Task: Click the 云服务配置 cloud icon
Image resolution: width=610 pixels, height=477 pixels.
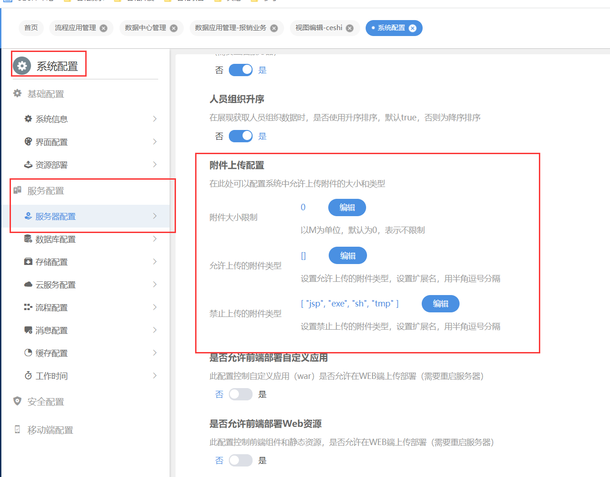Action: coord(28,284)
